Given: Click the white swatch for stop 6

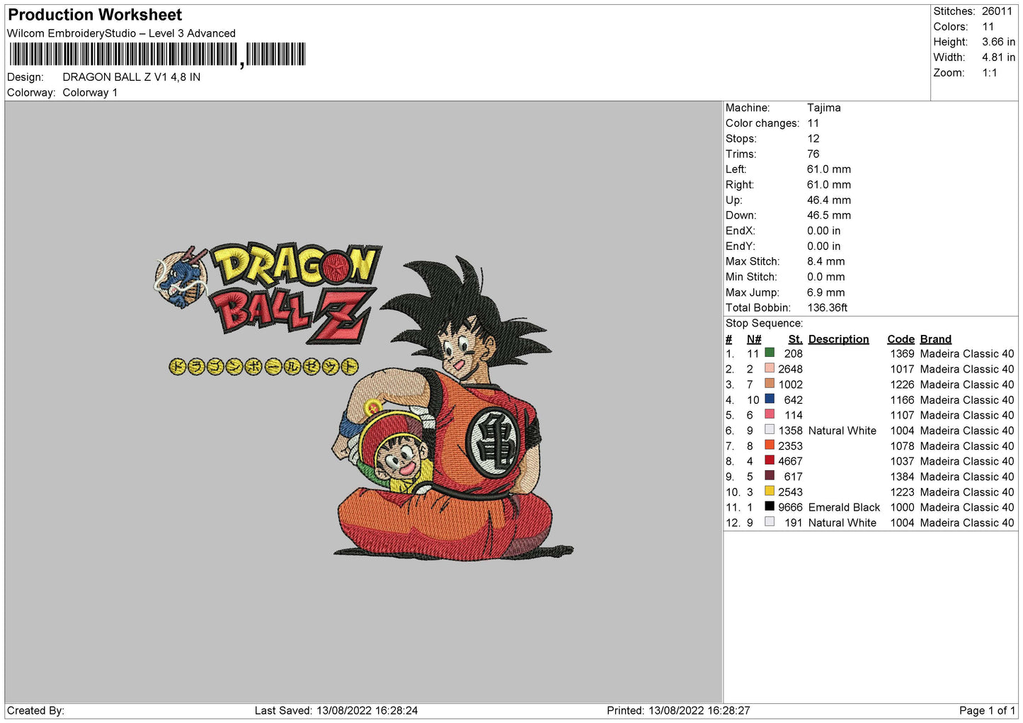Looking at the screenshot, I should [770, 430].
